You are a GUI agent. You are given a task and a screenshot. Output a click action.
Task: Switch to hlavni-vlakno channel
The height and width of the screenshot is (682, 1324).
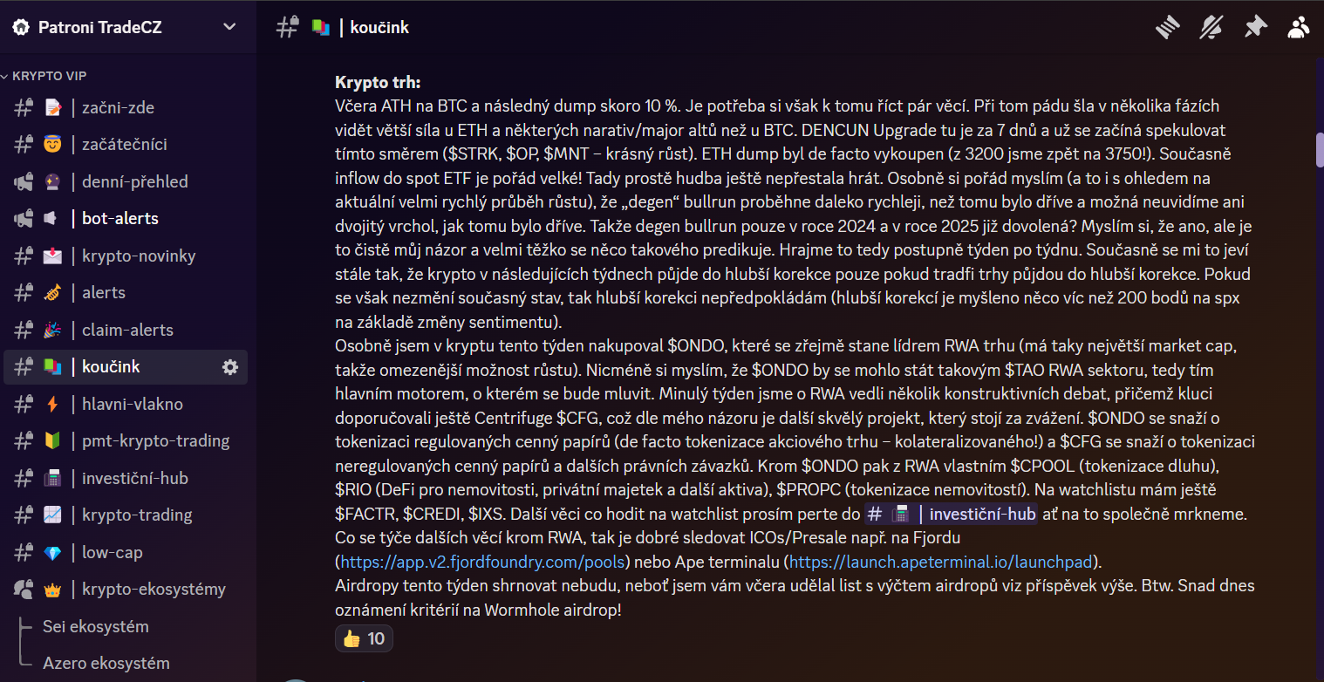click(x=132, y=404)
